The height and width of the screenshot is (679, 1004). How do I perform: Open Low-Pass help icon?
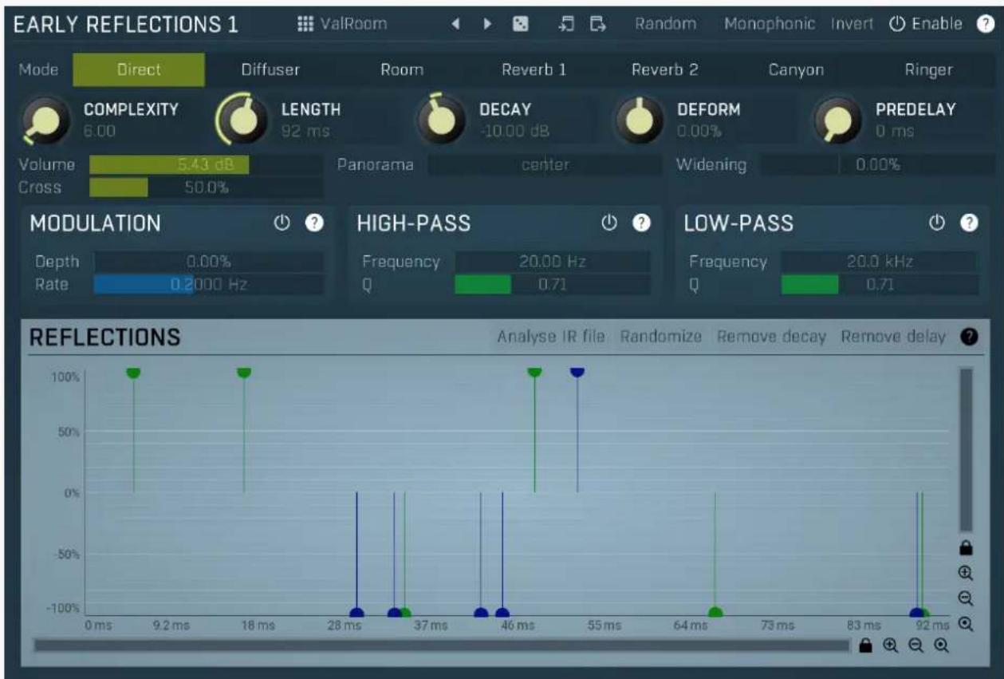pyautogui.click(x=970, y=224)
